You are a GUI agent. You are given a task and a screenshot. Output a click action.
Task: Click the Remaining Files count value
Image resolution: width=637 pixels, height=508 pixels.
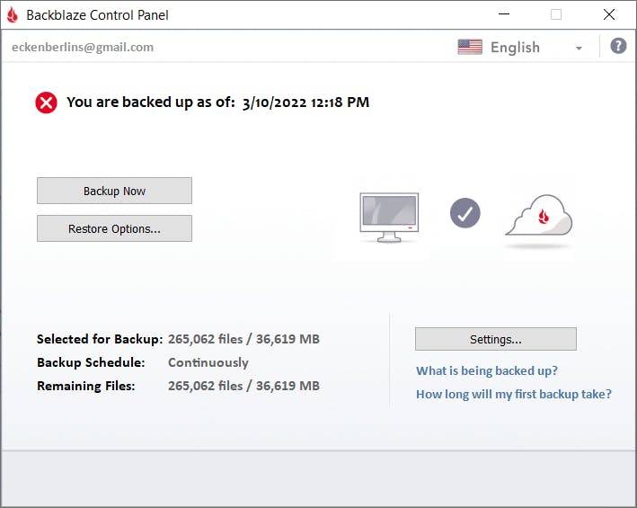(x=243, y=386)
